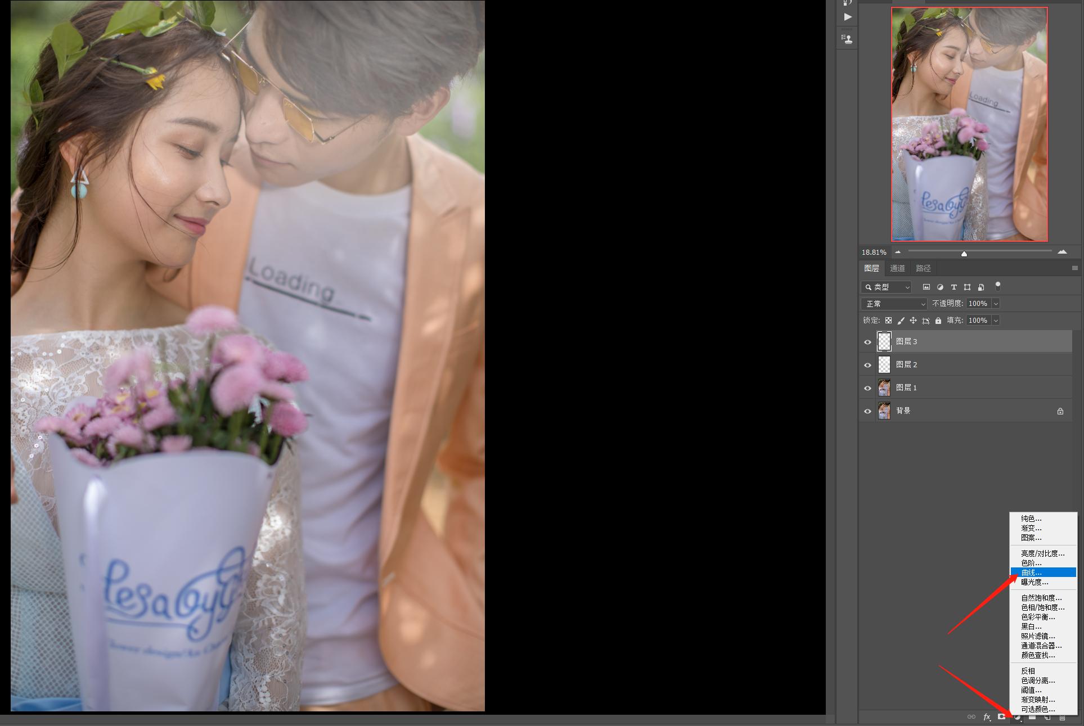Toggle visibility of 背景 layer
This screenshot has height=726, width=1084.
867,411
